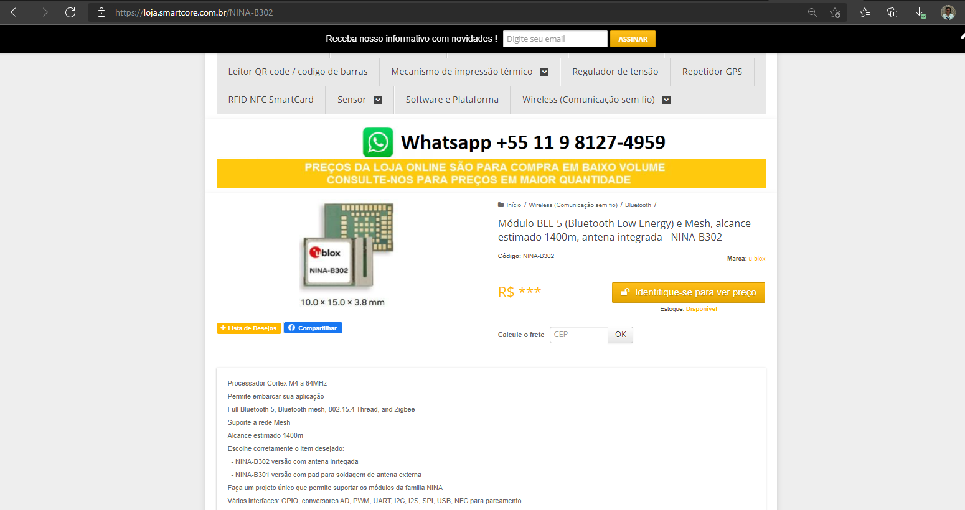Click 'Suporte a rede Mesh' line
Image resolution: width=965 pixels, height=510 pixels.
pyautogui.click(x=259, y=422)
